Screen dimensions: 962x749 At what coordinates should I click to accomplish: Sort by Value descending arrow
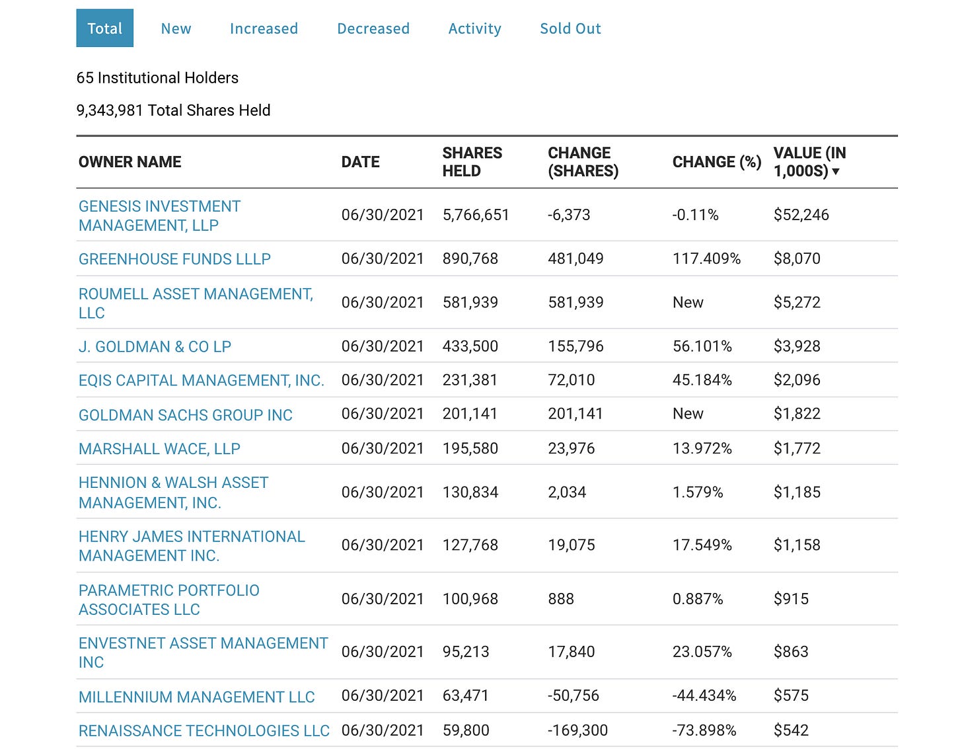point(836,172)
